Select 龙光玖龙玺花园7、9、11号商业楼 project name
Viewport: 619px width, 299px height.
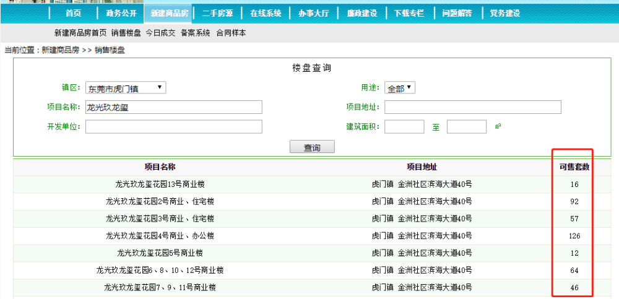point(160,287)
